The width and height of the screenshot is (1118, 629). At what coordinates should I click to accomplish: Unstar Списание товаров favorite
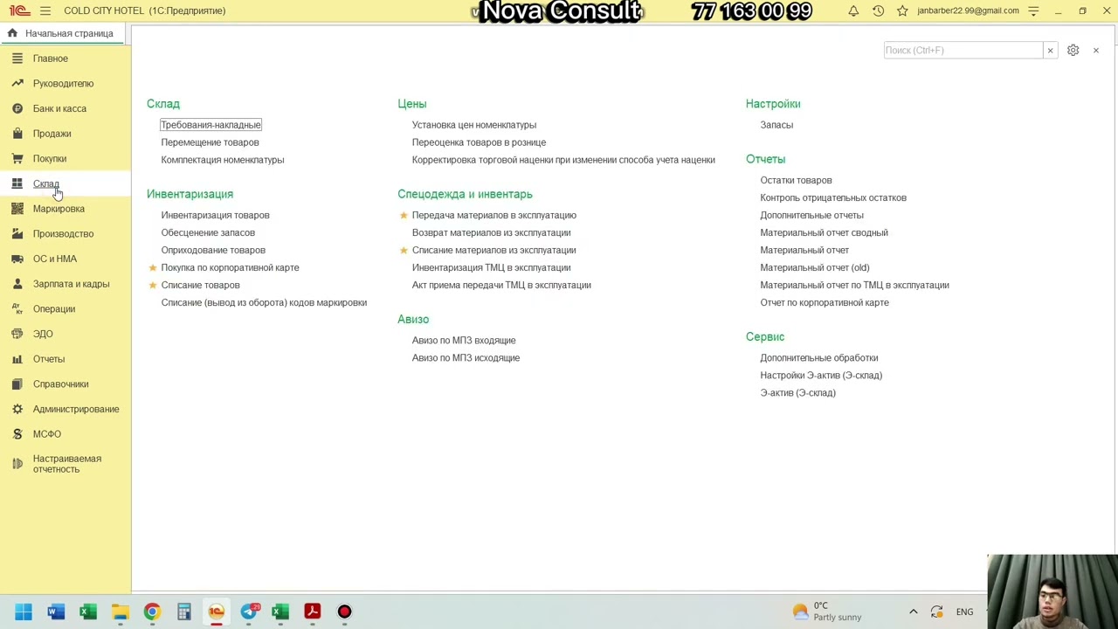click(x=153, y=285)
